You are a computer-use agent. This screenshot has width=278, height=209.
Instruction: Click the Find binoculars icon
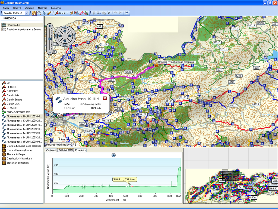coord(127,13)
